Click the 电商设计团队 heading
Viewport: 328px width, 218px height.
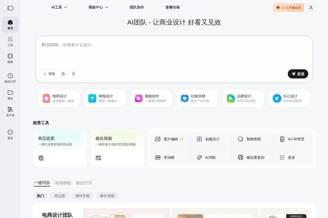57,215
